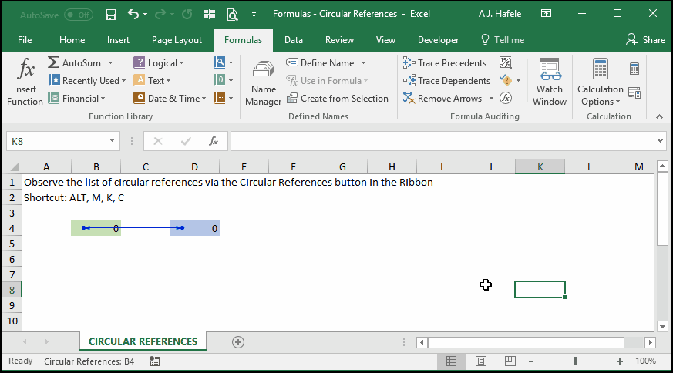
Task: Open More Functions book icon
Action: tap(224, 99)
